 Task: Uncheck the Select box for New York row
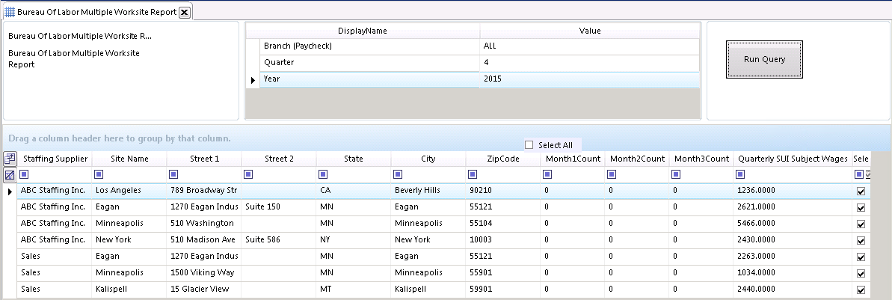pos(861,240)
